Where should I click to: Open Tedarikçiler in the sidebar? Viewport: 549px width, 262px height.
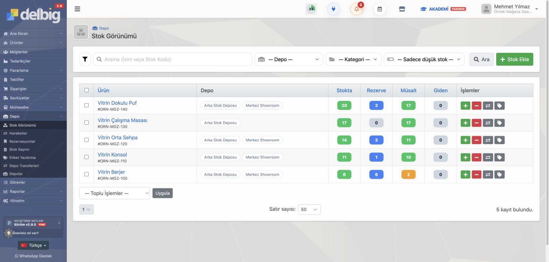[33, 61]
